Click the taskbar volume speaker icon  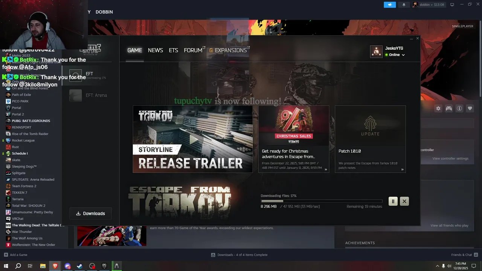(x=449, y=266)
